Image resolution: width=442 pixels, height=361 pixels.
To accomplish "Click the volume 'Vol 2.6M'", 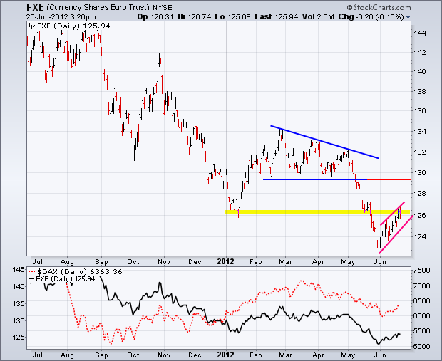I will [x=318, y=17].
